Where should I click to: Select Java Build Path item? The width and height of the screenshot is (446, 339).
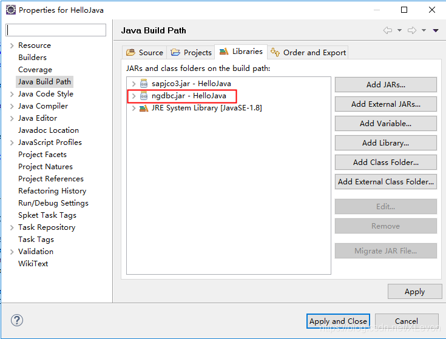pos(44,82)
